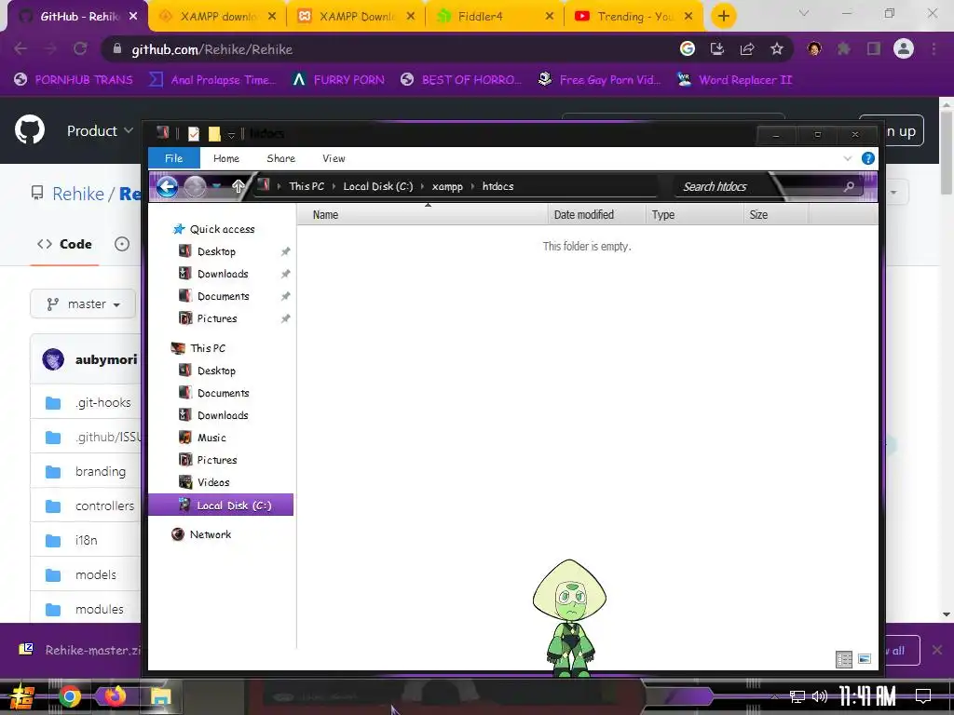This screenshot has width=954, height=715.
Task: Select Pictures under Quick access
Action: click(x=216, y=318)
